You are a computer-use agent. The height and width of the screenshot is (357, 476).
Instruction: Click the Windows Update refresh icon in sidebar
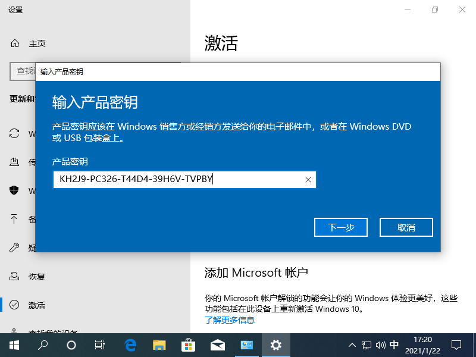(14, 134)
